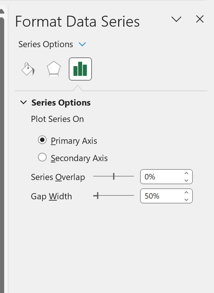This screenshot has width=214, height=293.
Task: Click the scrollbar on the left edge
Action: click(3, 144)
